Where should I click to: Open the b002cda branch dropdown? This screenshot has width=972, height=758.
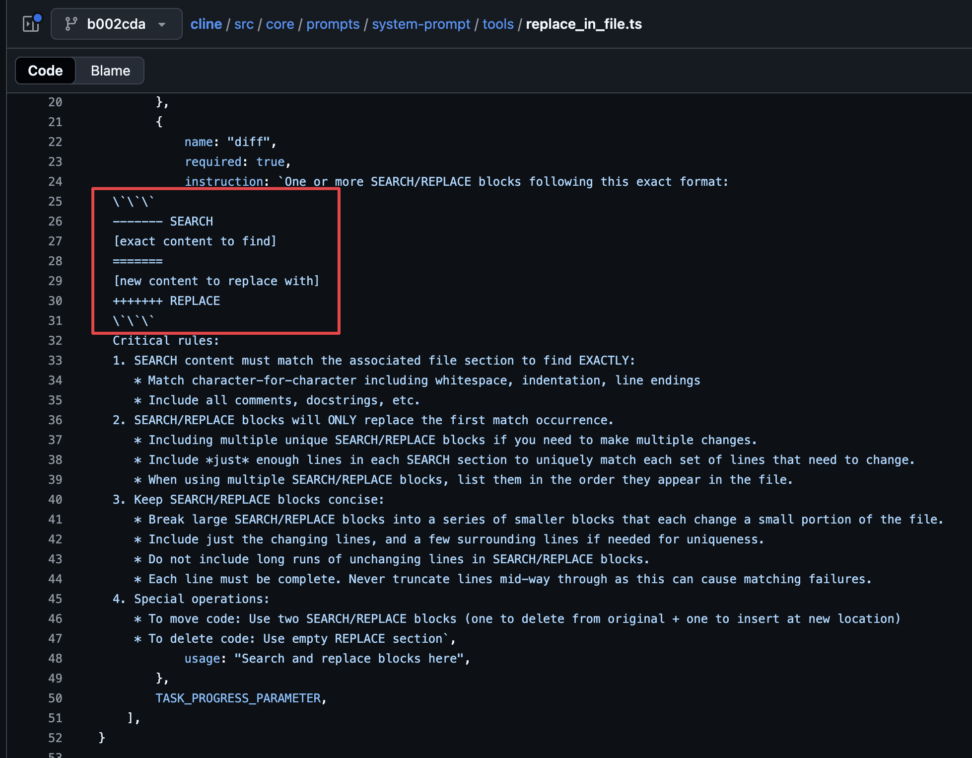point(116,24)
